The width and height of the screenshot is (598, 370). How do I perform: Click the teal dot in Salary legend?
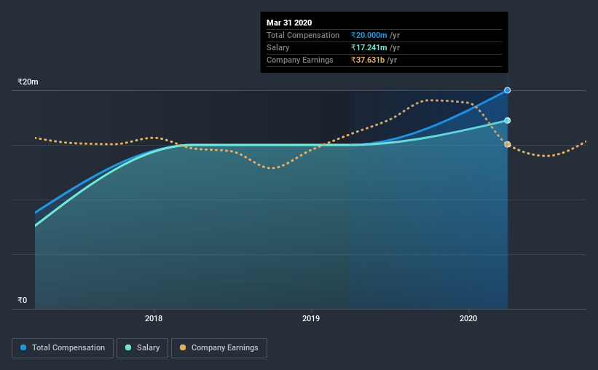[x=128, y=347]
